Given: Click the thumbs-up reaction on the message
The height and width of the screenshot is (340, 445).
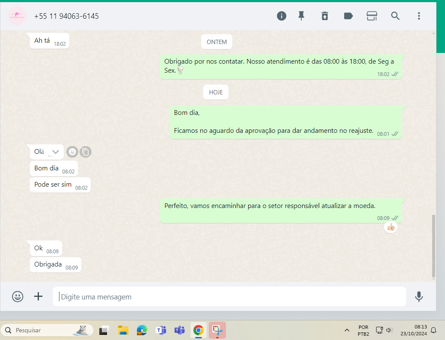Looking at the screenshot, I should tap(391, 227).
